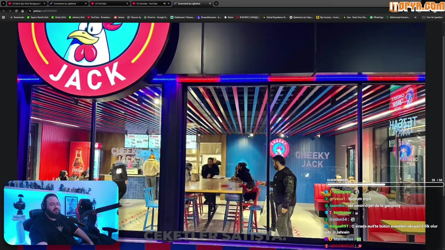Click the 25 / 50 subscriber count
445x250 pixels.
tap(437, 180)
